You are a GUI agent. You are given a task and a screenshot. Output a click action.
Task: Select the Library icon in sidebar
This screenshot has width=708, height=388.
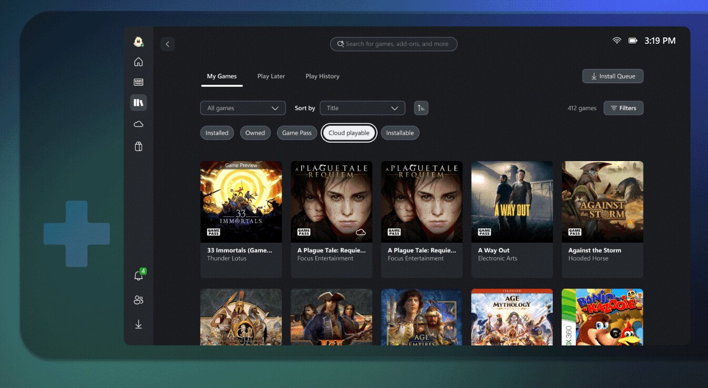[138, 103]
